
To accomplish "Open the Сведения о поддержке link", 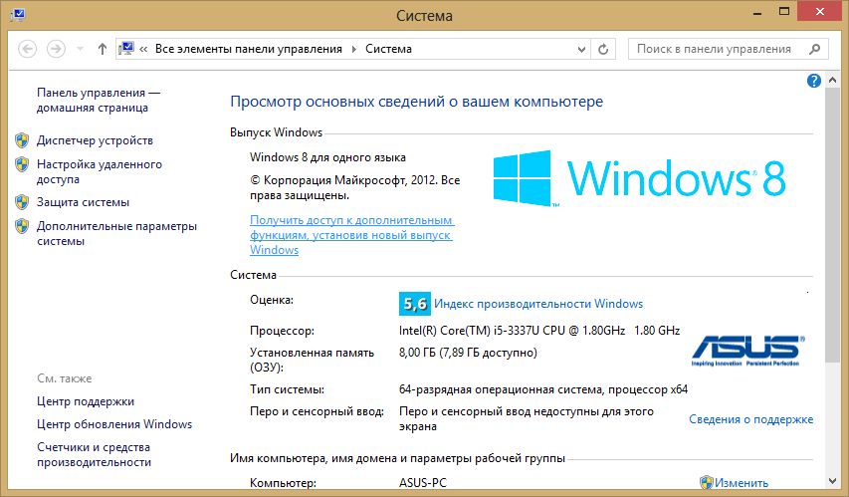I will tap(750, 419).
